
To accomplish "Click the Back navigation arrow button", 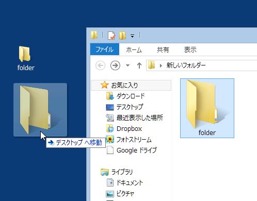I will [100, 65].
